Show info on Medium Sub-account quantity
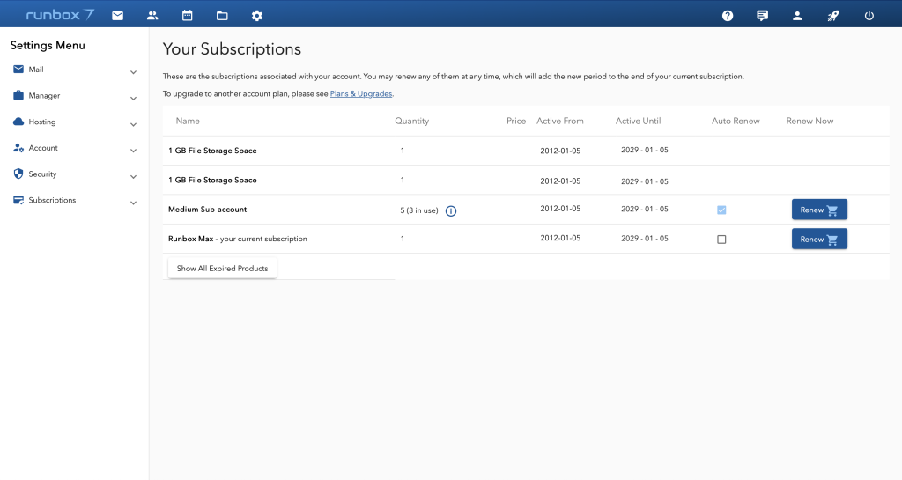The height and width of the screenshot is (480, 902). pyautogui.click(x=451, y=210)
